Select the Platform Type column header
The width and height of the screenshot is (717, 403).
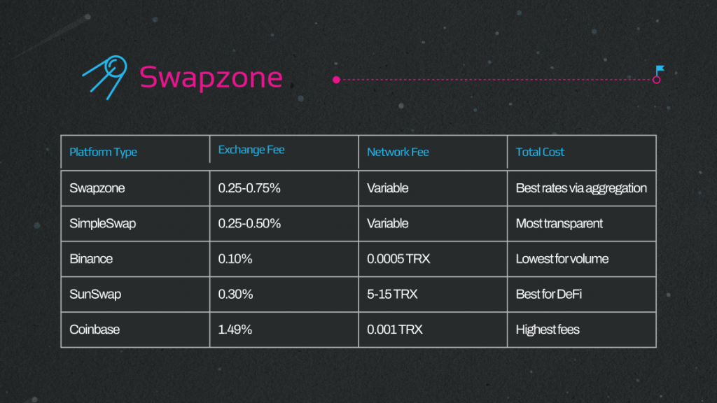[x=135, y=152]
